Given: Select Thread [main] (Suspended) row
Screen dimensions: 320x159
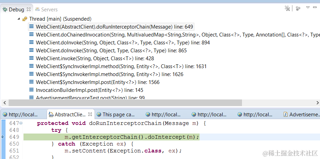Looking at the screenshot, I should point(60,19).
